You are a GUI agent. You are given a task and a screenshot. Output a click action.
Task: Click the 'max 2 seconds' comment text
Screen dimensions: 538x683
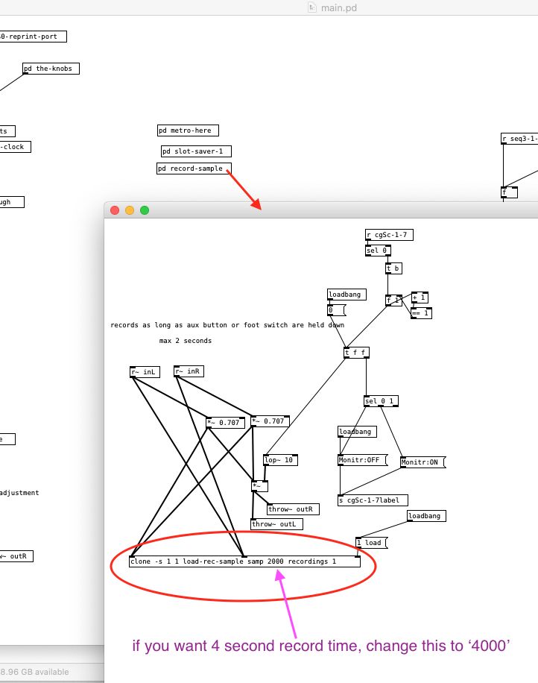(186, 341)
